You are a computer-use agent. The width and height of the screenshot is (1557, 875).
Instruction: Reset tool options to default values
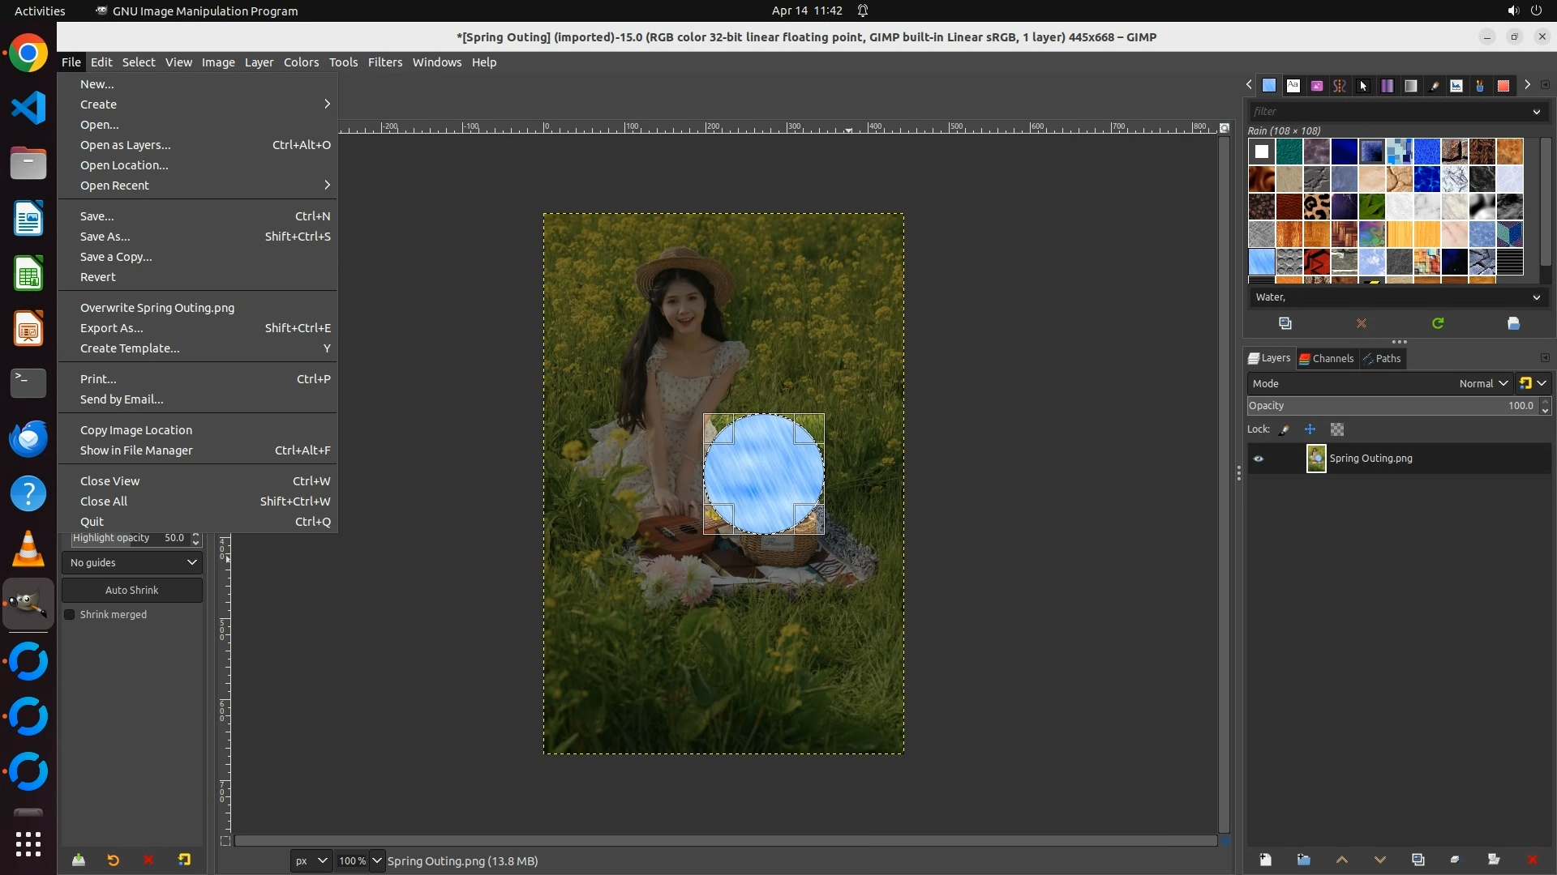pos(184,860)
